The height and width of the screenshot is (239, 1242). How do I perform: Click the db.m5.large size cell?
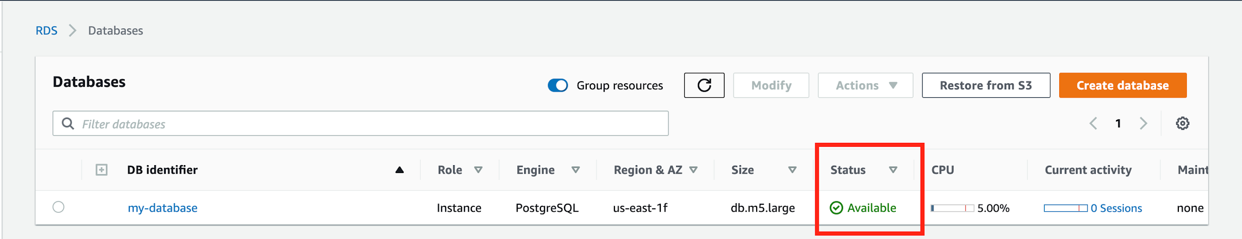(x=763, y=208)
